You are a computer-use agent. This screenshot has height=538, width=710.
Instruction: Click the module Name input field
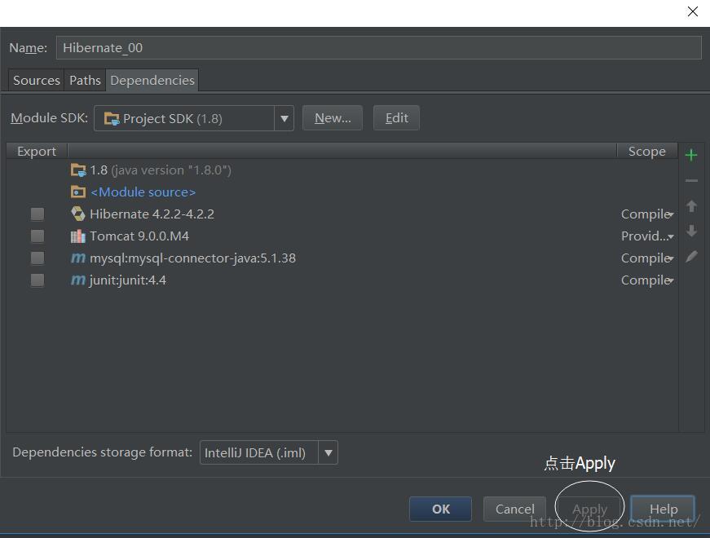tap(378, 47)
